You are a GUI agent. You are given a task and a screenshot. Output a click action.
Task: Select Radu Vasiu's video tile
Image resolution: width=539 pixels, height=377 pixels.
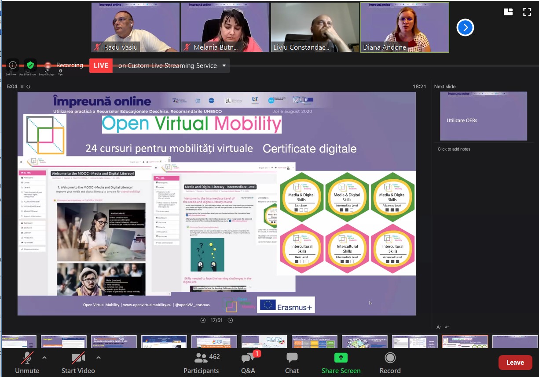click(136, 27)
